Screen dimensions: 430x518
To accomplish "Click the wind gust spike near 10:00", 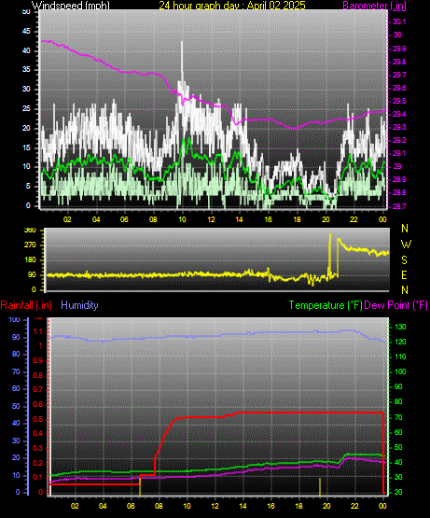I will coord(182,61).
